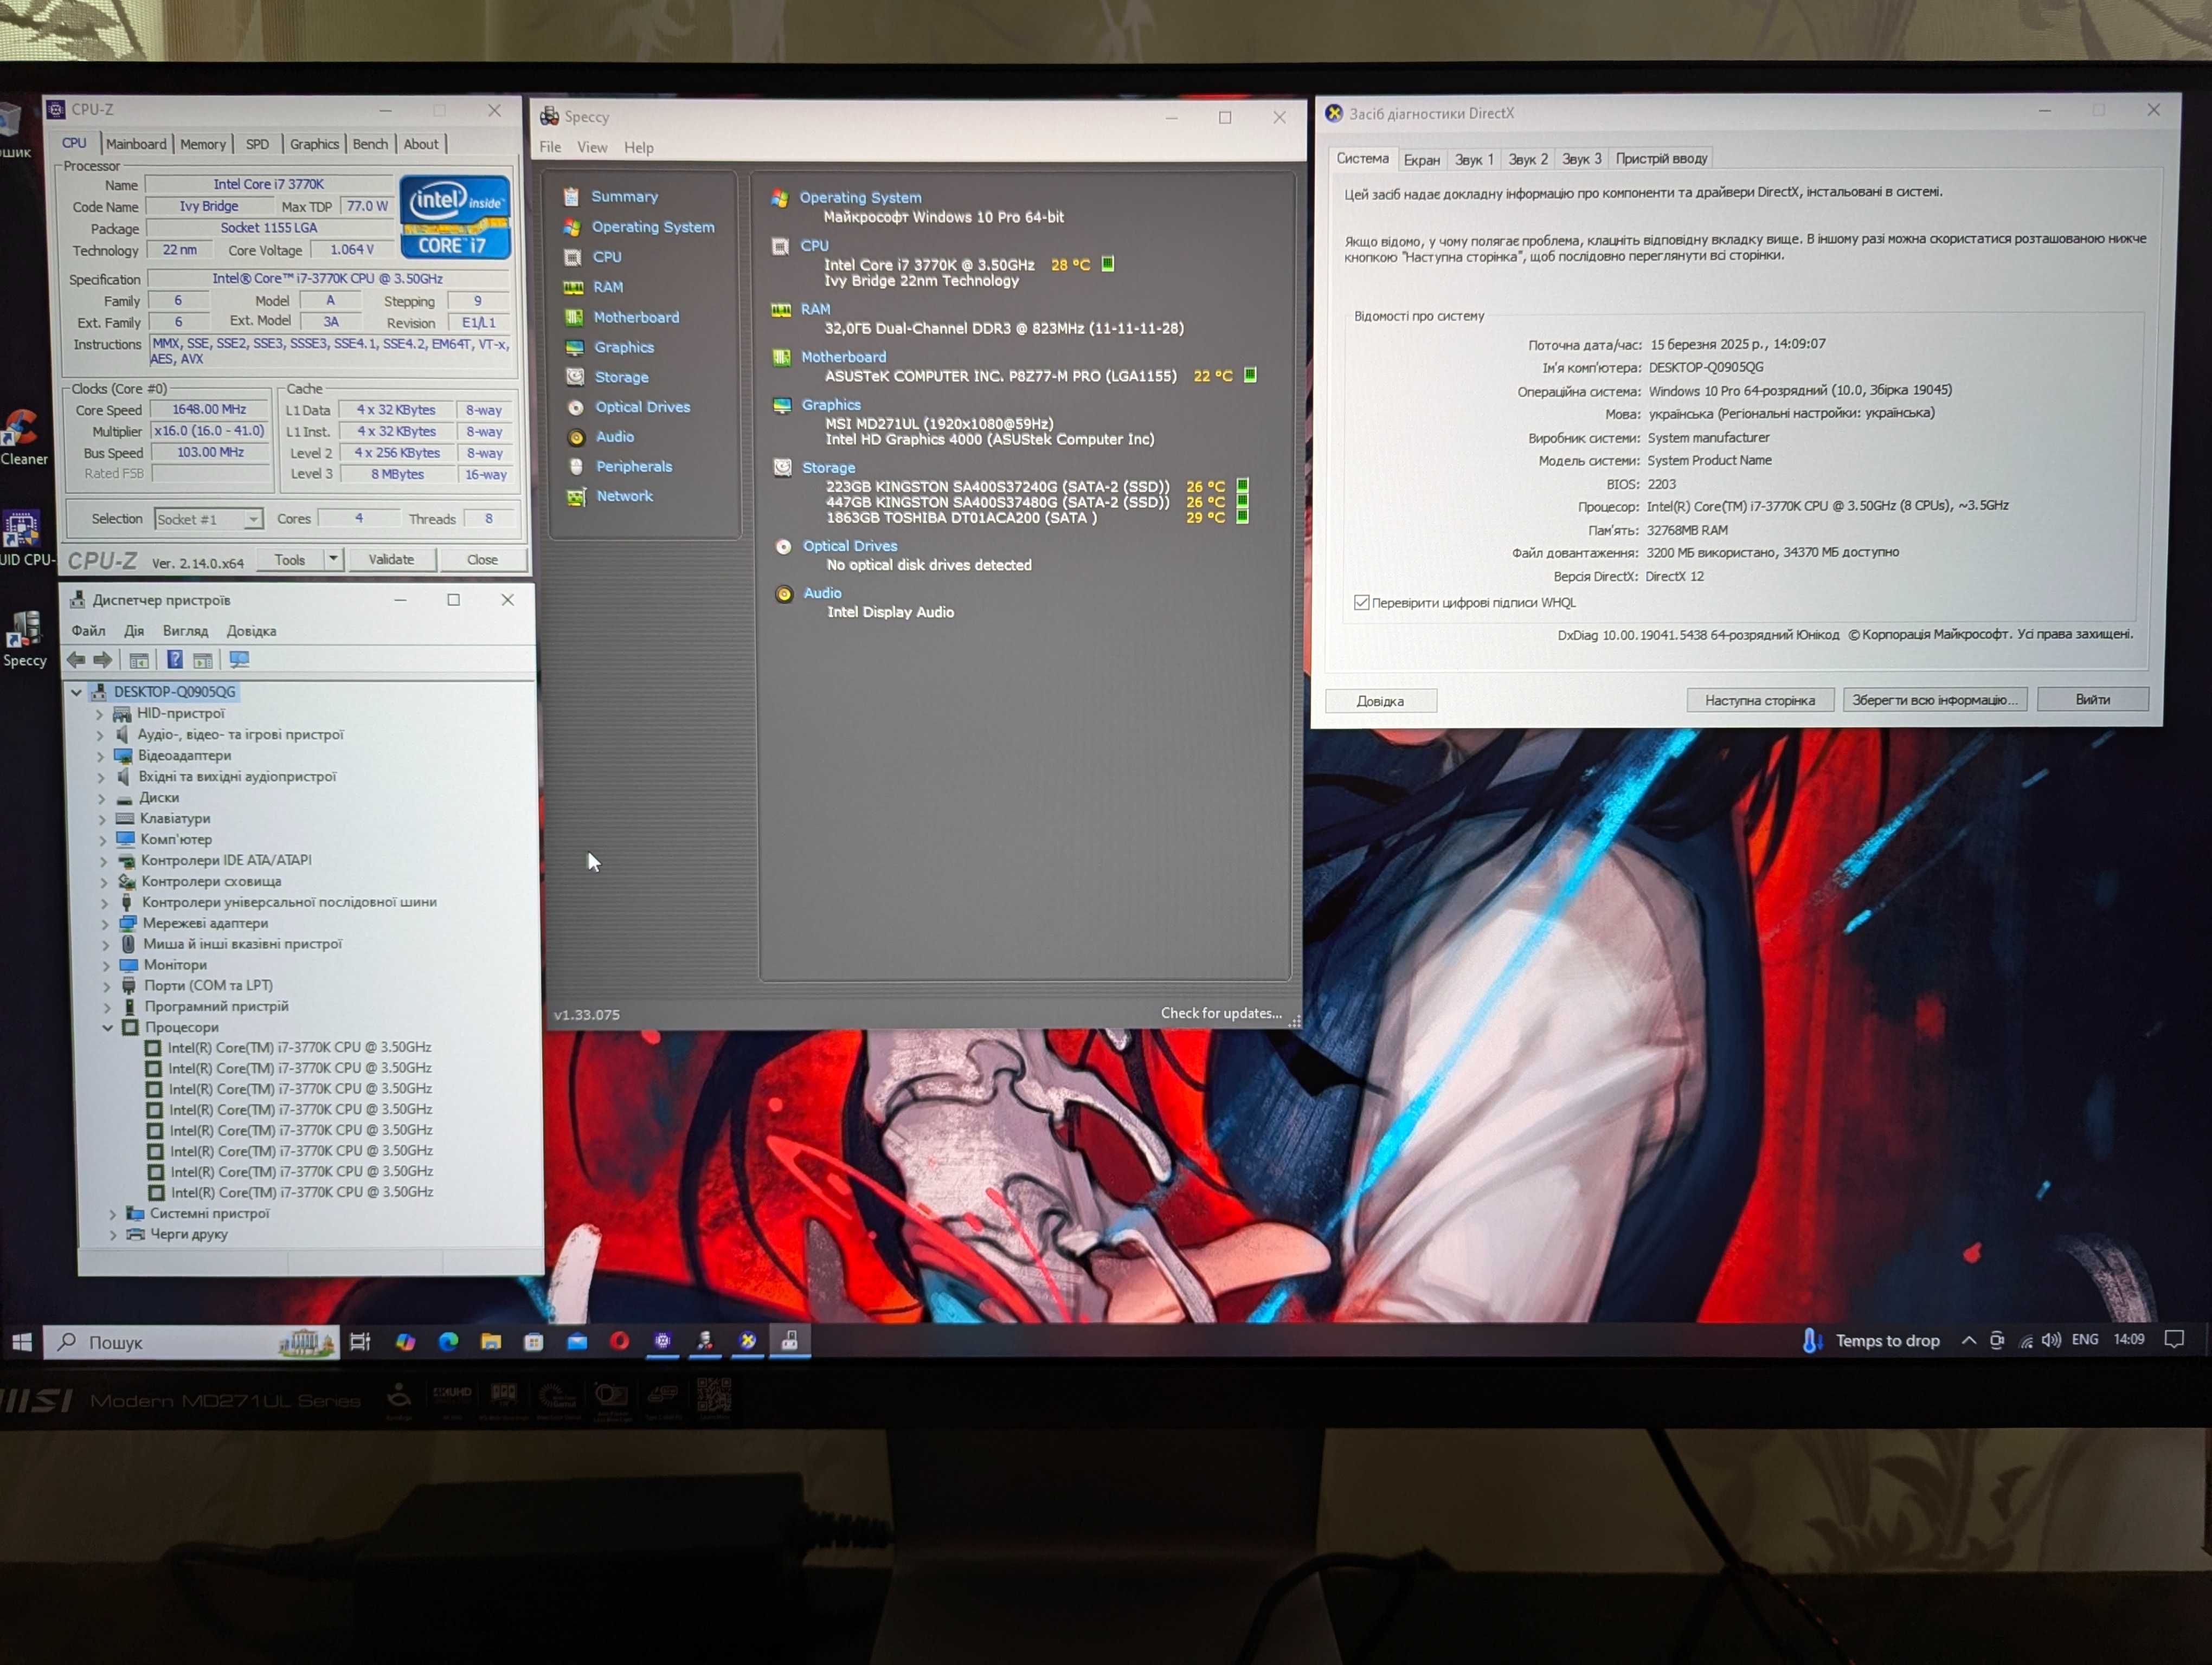Switch to the Екран tab in DirectX diagnostics
This screenshot has width=2212, height=1665.
[x=1421, y=159]
